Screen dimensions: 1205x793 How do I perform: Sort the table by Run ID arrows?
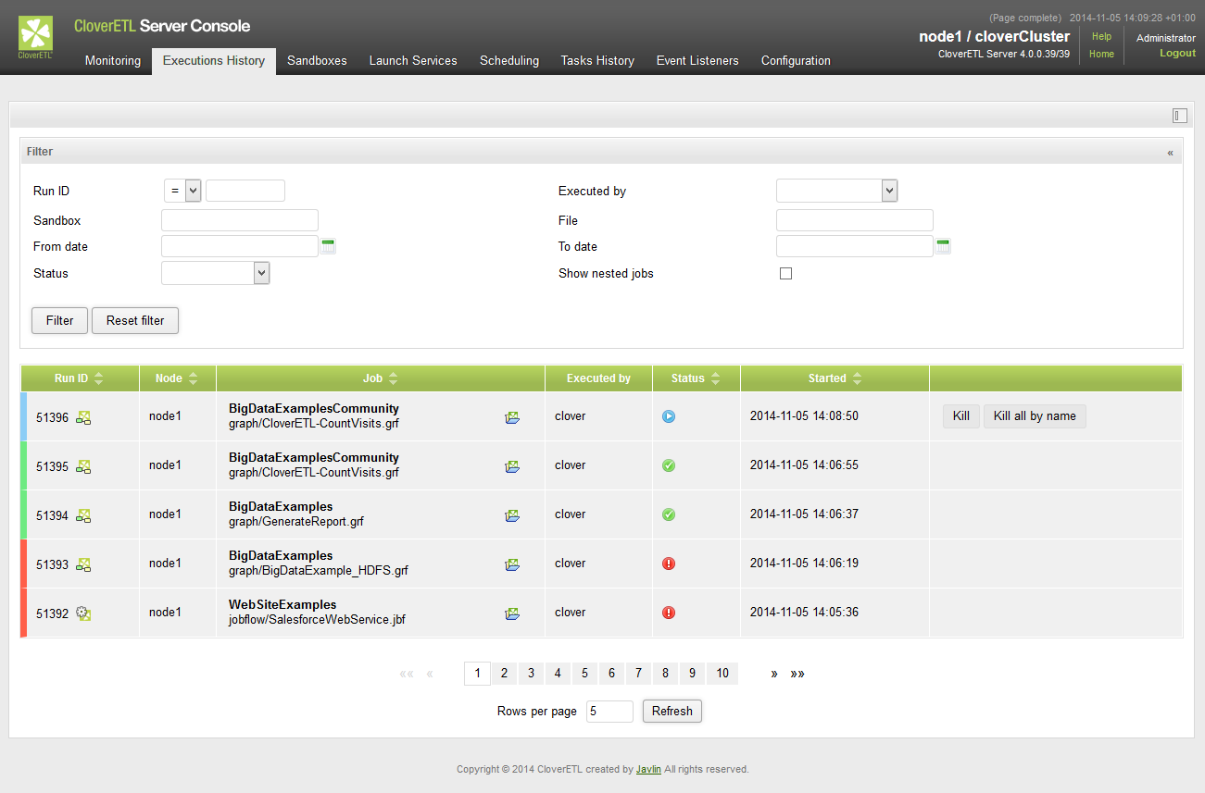[99, 378]
